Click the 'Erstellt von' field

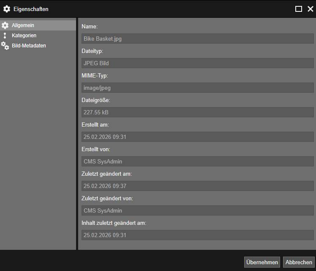(x=197, y=161)
